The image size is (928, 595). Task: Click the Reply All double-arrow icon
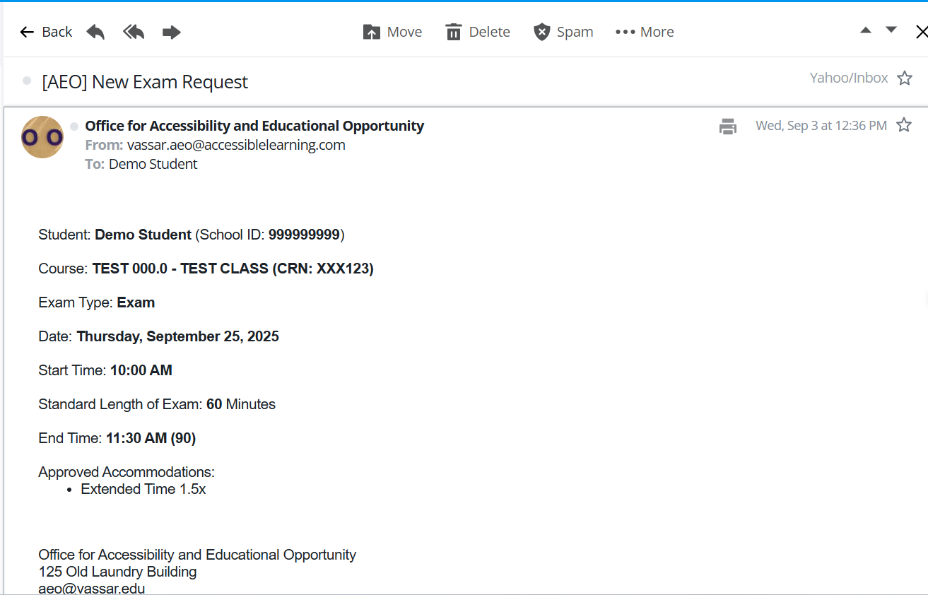134,32
